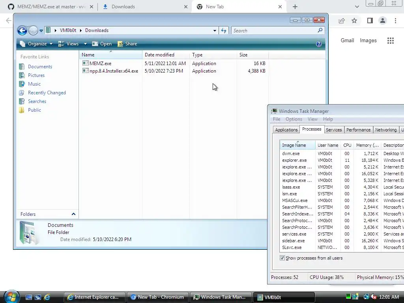
Task: Switch to the Performance tab
Action: (x=358, y=130)
